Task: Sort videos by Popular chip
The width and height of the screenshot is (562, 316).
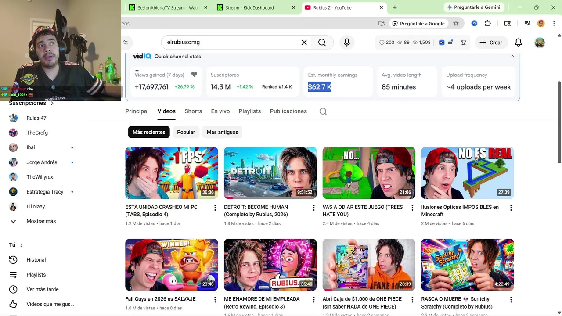Action: (x=186, y=132)
